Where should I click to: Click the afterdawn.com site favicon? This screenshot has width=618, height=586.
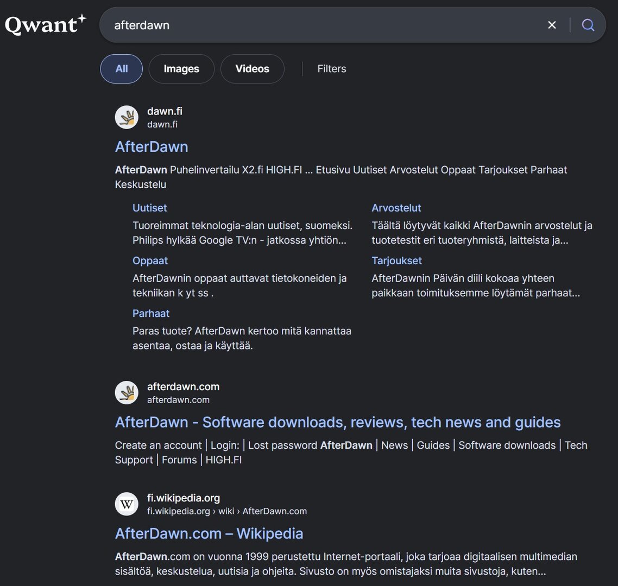point(127,393)
